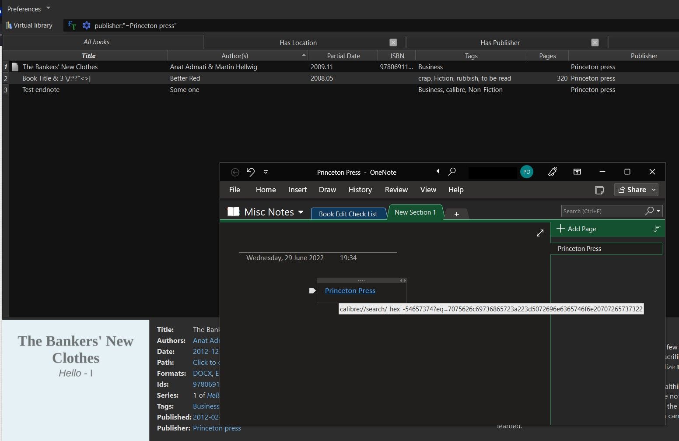Screen dimensions: 679x441
Task: Open the Insert ribbon tab
Action: tap(297, 190)
